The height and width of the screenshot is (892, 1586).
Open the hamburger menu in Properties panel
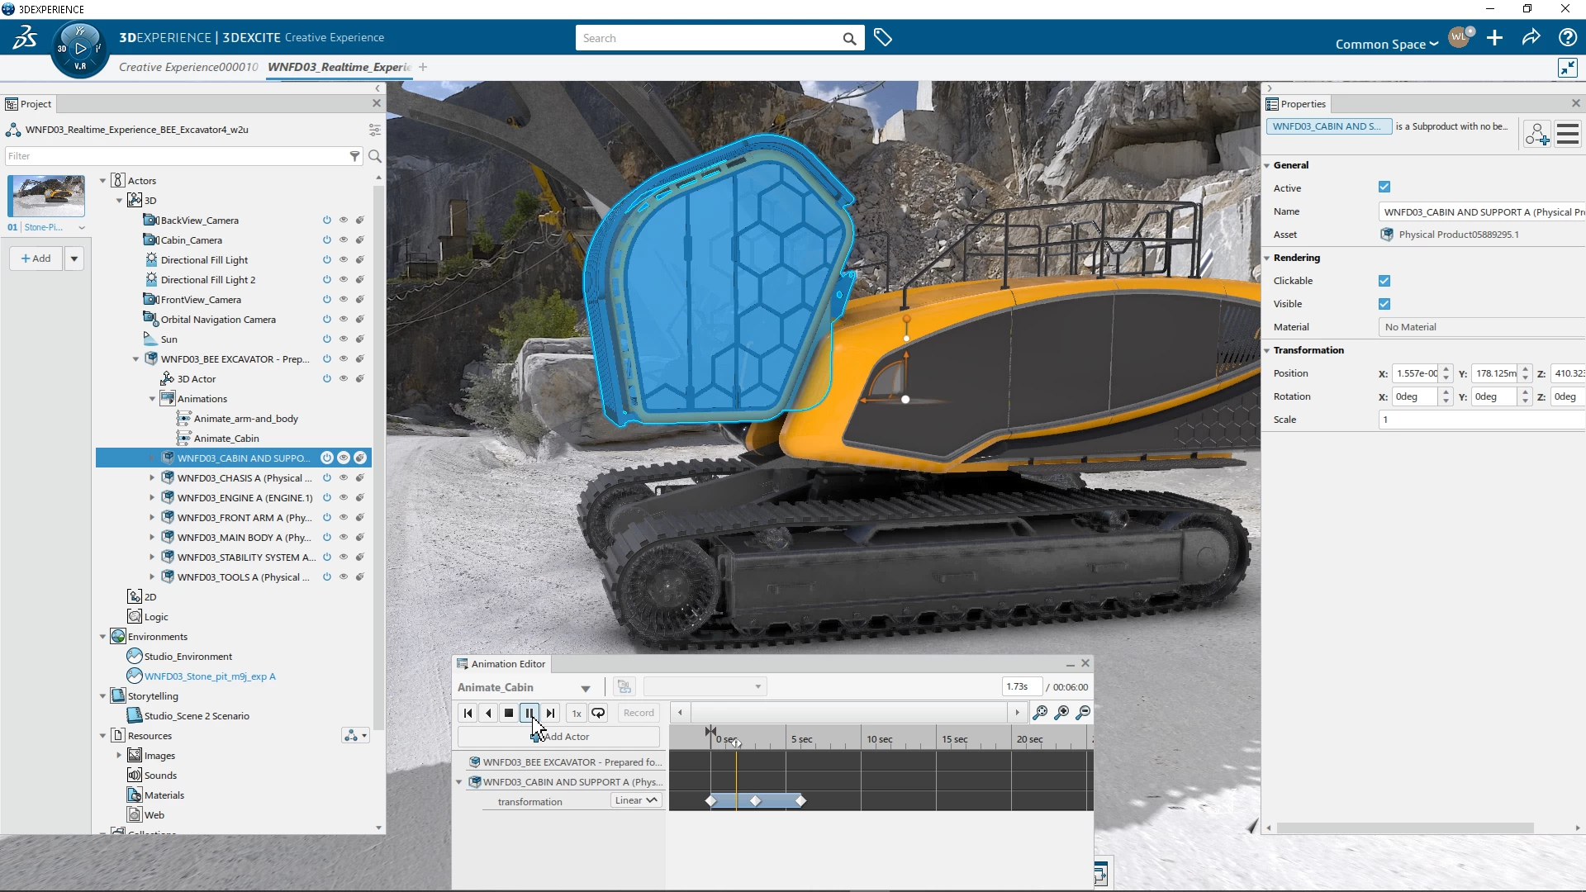pyautogui.click(x=1569, y=133)
